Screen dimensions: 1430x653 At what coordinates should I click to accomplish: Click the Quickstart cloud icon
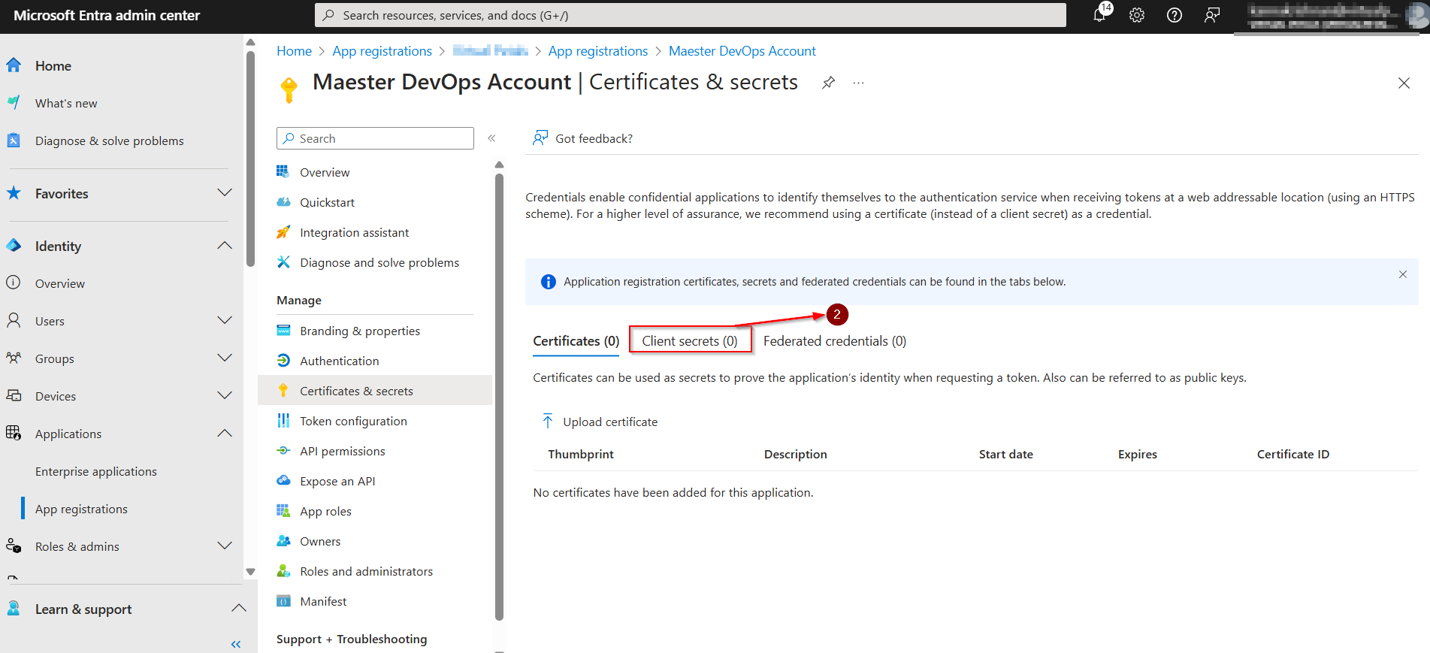(x=283, y=202)
